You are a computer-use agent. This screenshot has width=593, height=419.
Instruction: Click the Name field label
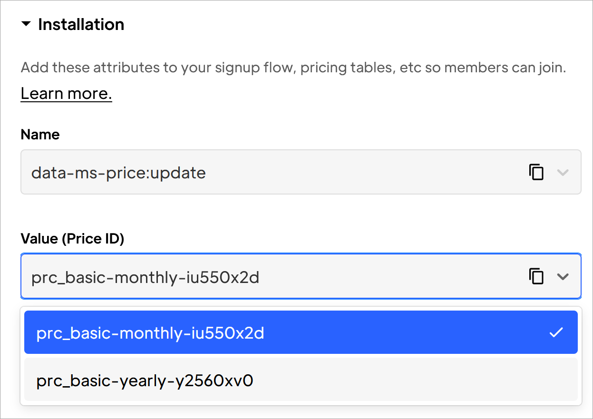(x=40, y=135)
